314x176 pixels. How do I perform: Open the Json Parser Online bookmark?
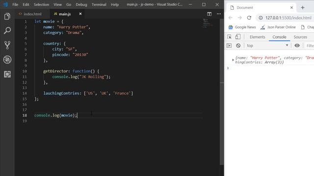pos(278,27)
